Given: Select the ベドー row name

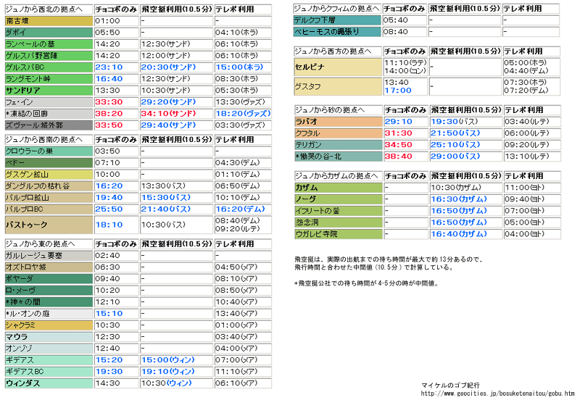Looking at the screenshot, I should point(49,163).
